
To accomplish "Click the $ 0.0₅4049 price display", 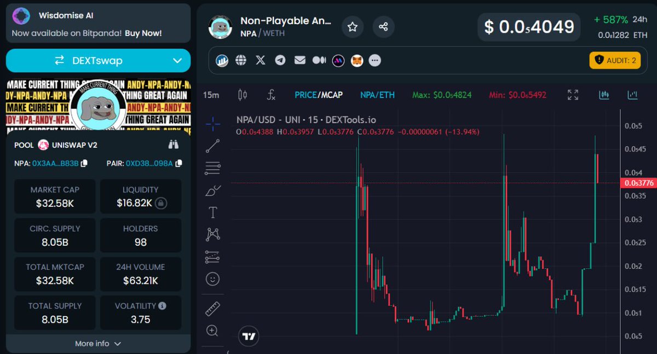I will [x=529, y=27].
